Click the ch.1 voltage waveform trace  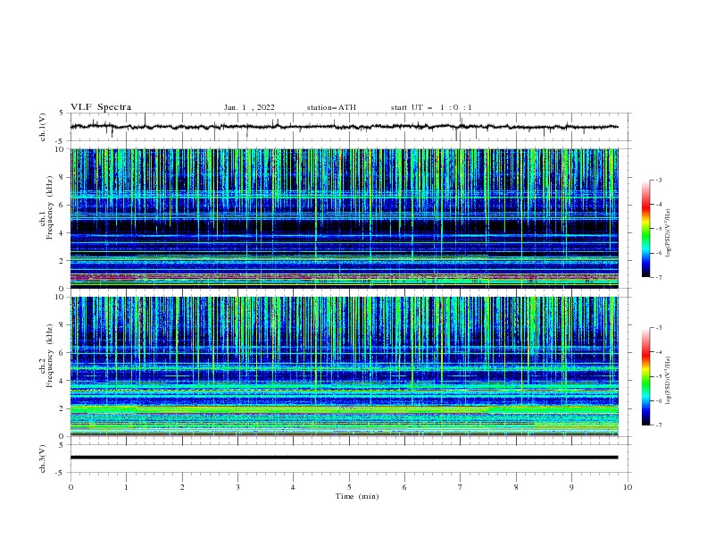coord(344,127)
